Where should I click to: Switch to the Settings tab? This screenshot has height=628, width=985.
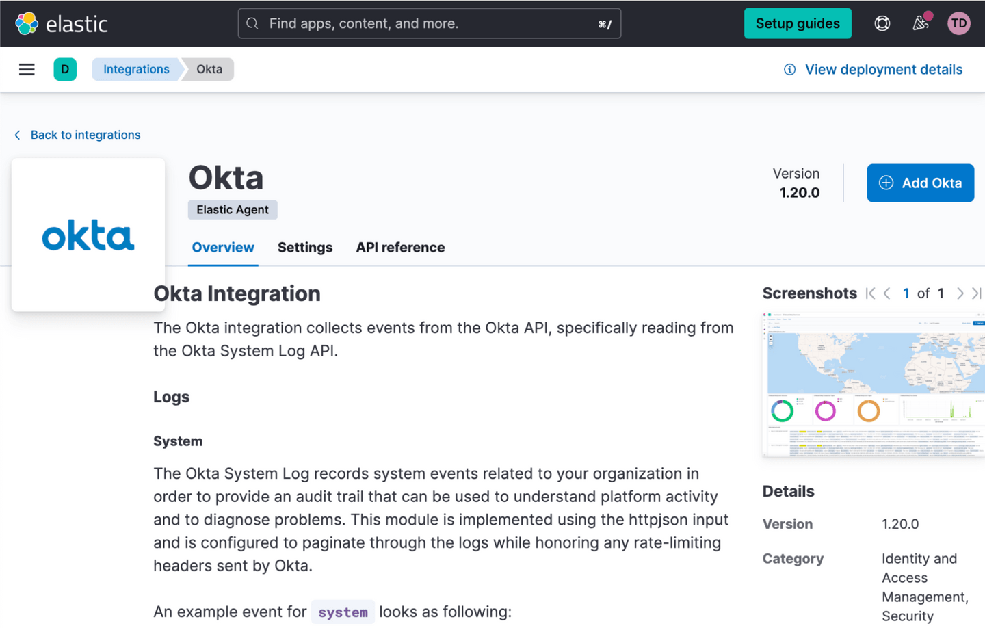click(305, 248)
